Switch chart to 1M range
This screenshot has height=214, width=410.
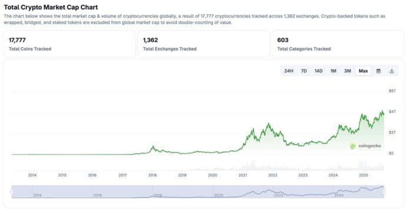click(333, 71)
